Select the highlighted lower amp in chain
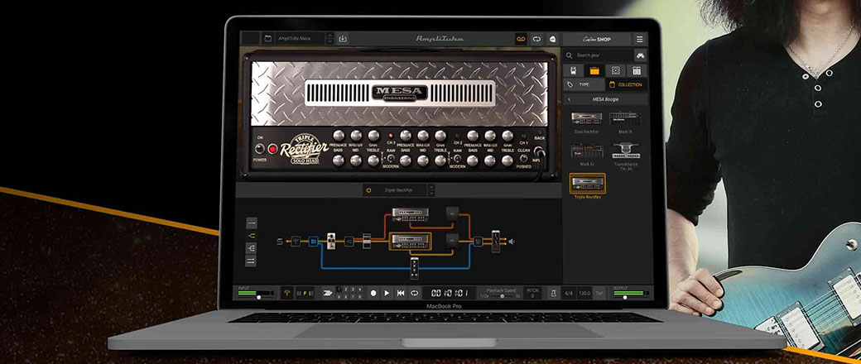The height and width of the screenshot is (364, 861). pyautogui.click(x=410, y=241)
